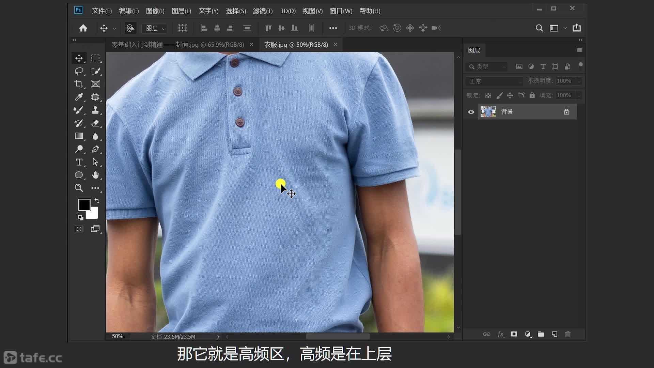Open the 类型 layer filter dropdown

pos(486,67)
